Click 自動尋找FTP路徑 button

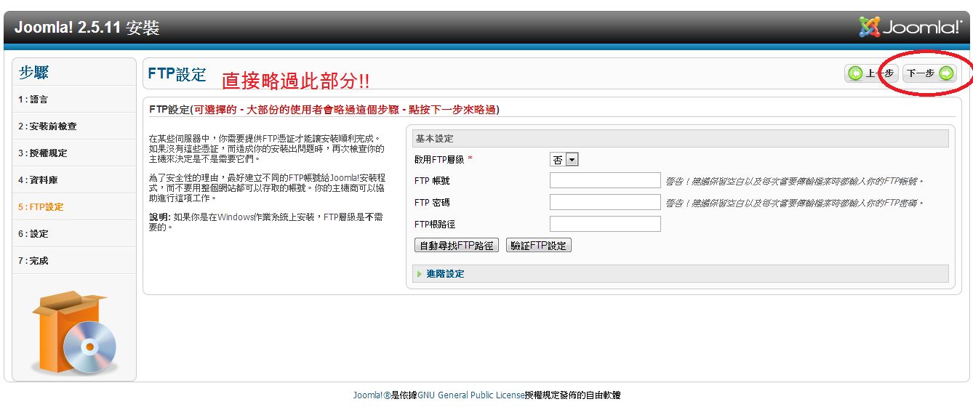point(456,246)
